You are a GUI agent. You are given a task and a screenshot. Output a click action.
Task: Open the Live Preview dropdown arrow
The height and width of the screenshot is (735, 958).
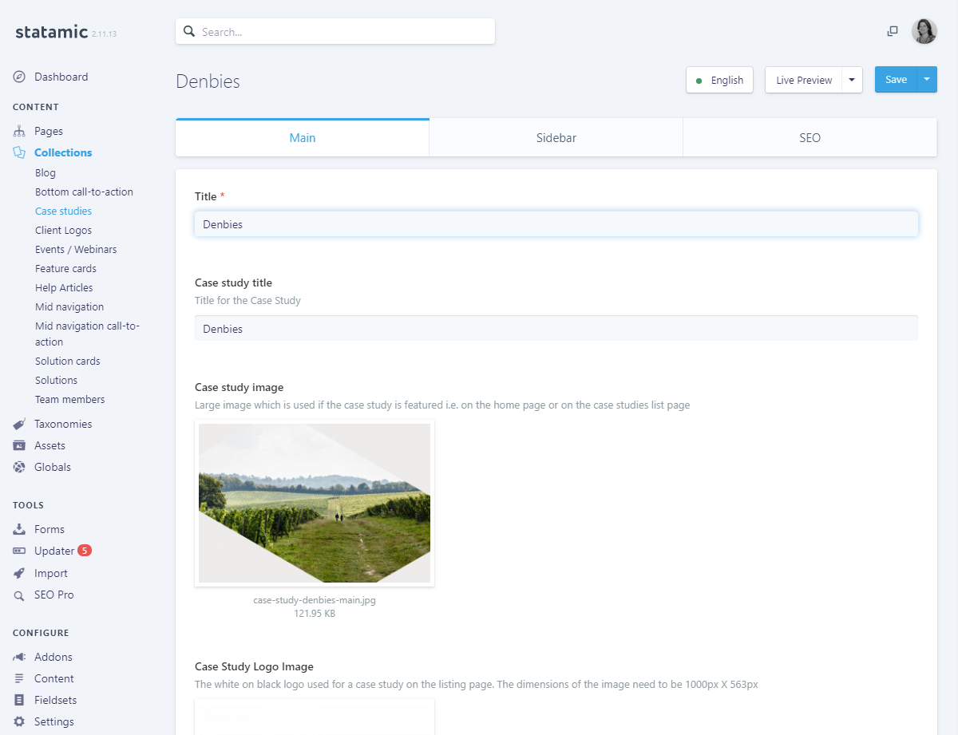pos(852,80)
